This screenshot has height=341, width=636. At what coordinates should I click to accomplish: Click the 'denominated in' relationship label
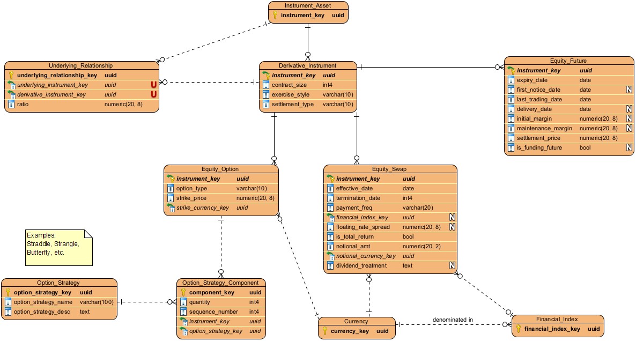[x=453, y=320]
